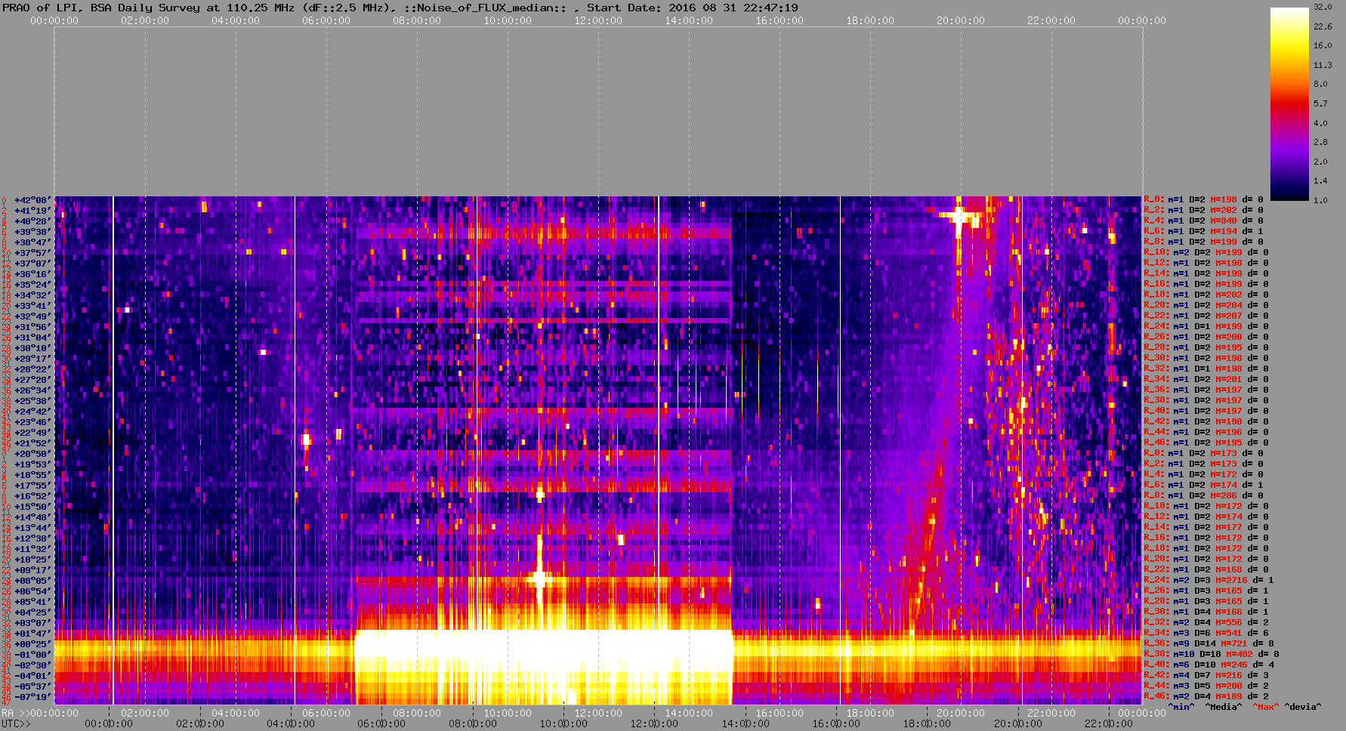The width and height of the screenshot is (1346, 731).
Task: Click the 08:00:00 label on the top axis
Action: click(417, 20)
